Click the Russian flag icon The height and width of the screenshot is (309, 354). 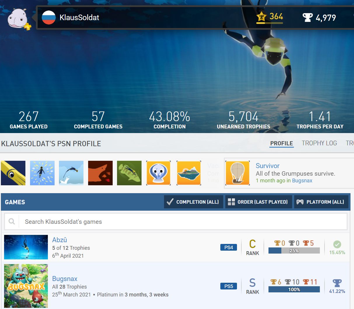49,18
